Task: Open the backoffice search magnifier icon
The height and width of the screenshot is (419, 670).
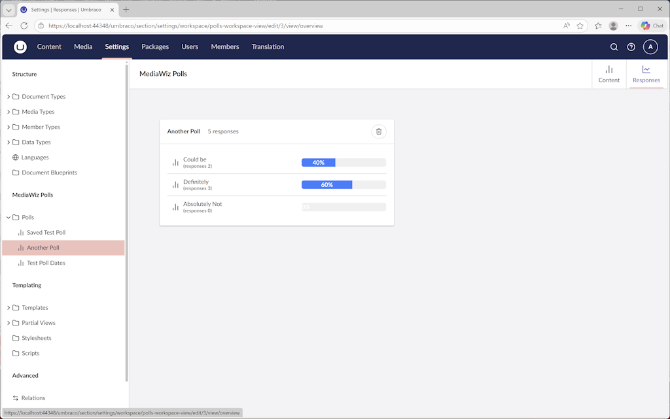Action: click(614, 47)
